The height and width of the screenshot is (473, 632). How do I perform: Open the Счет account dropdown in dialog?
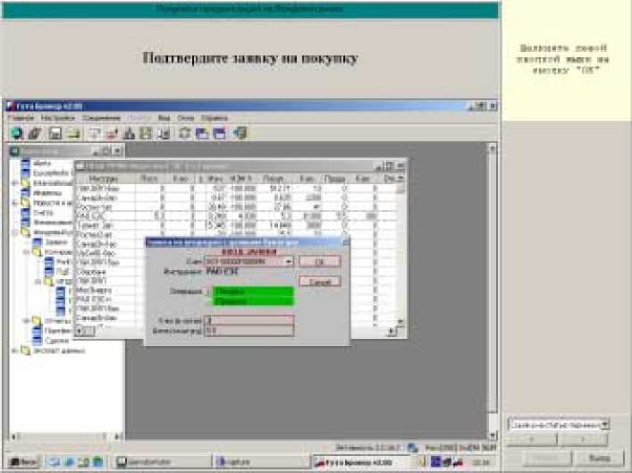pos(288,261)
